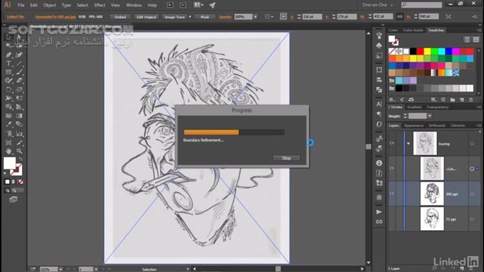The width and height of the screenshot is (484, 272).
Task: Open the Effect menu
Action: tap(99, 5)
